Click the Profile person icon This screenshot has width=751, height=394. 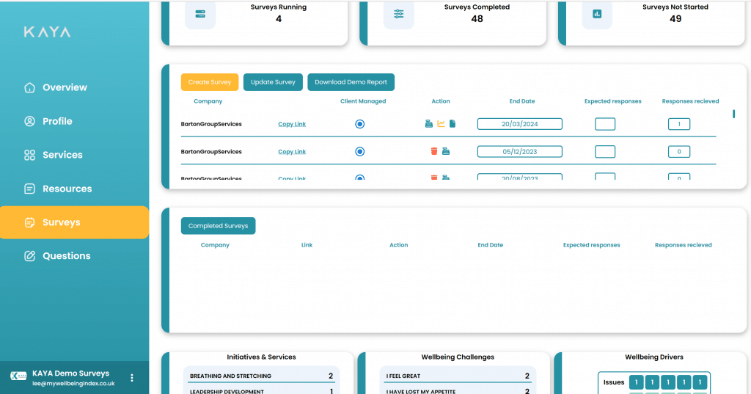(29, 121)
